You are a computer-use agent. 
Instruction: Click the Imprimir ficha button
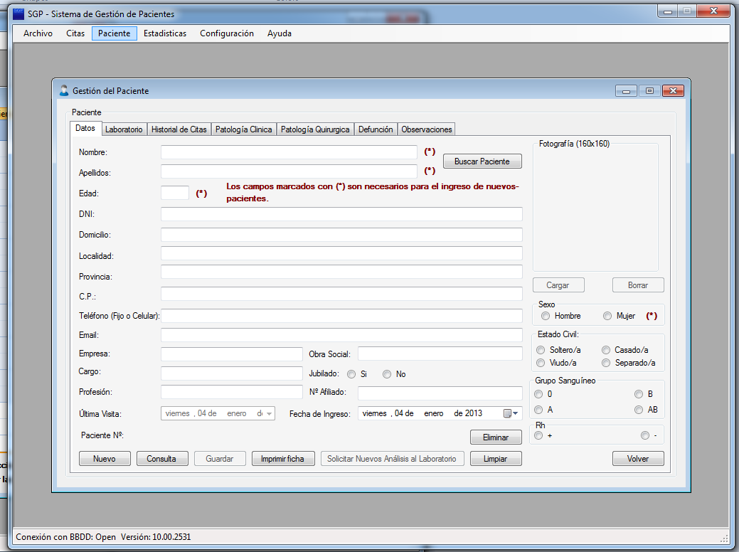pos(282,459)
